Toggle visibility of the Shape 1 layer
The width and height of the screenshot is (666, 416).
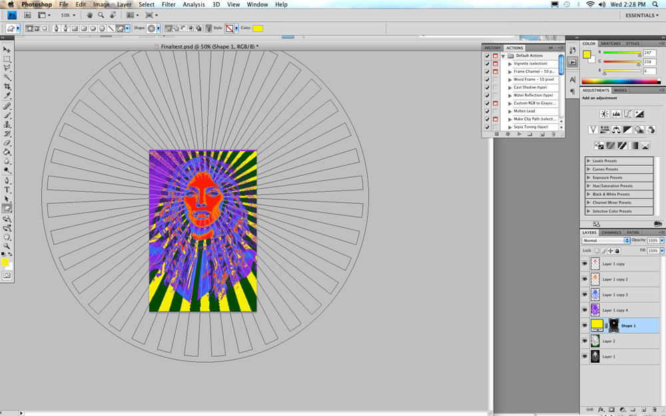pyautogui.click(x=585, y=325)
